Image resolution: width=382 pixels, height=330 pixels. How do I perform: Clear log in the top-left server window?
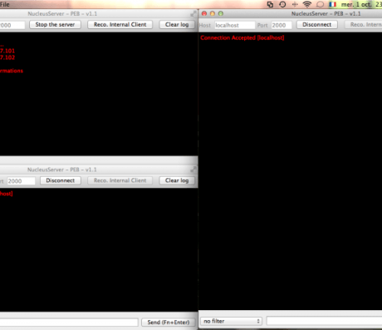pos(177,25)
